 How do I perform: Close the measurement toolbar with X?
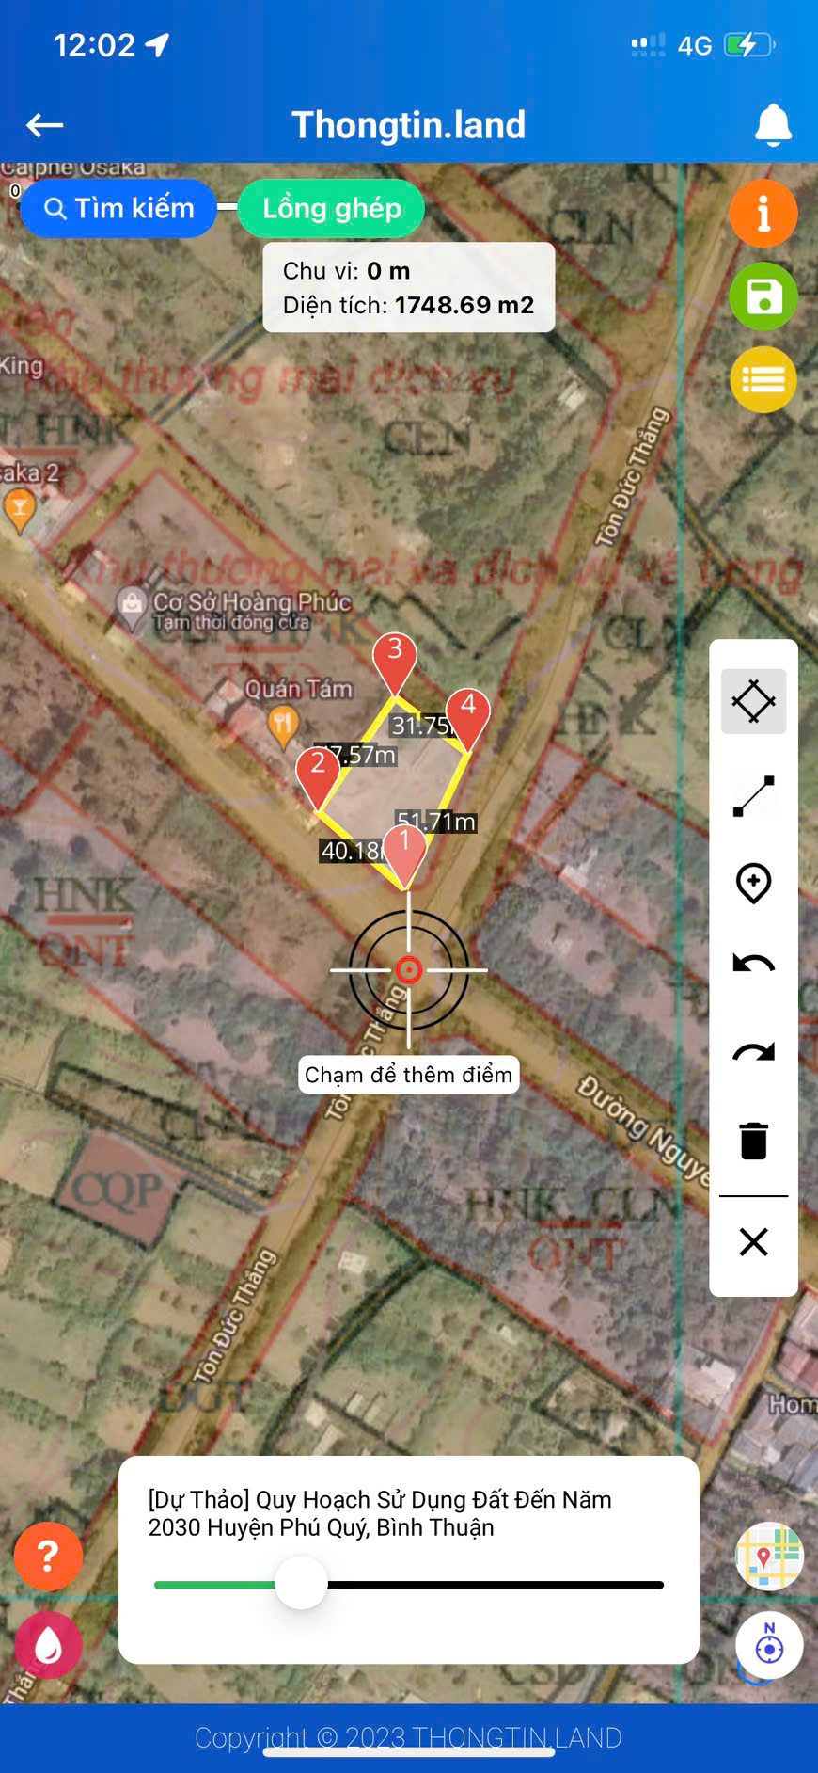tap(753, 1241)
